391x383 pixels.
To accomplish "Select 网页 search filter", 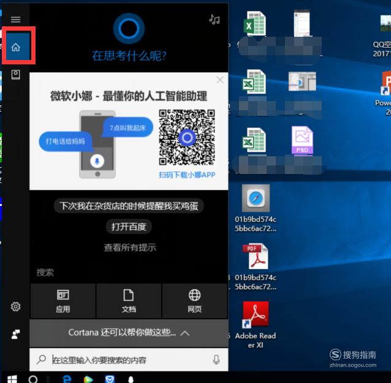I will (194, 301).
